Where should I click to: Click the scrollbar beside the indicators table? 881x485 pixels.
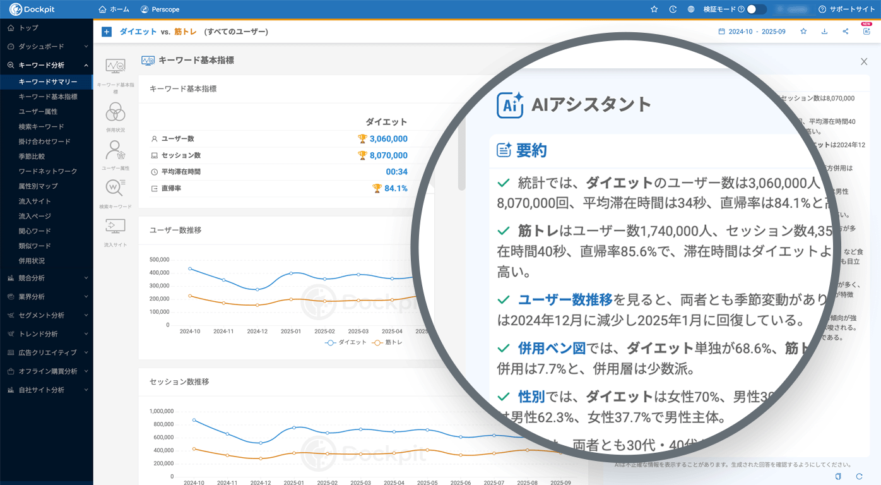click(462, 155)
